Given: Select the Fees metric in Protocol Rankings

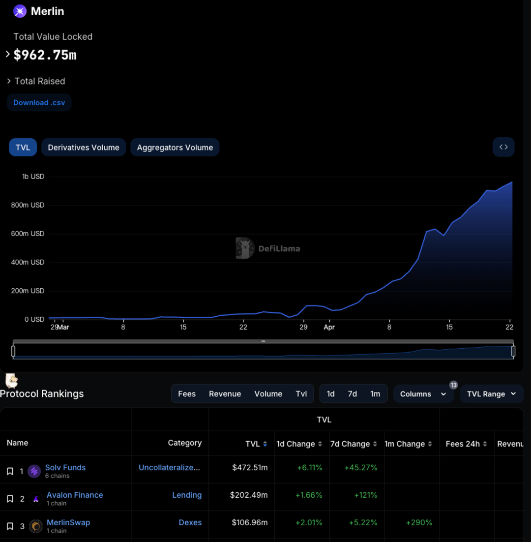Looking at the screenshot, I should [186, 393].
